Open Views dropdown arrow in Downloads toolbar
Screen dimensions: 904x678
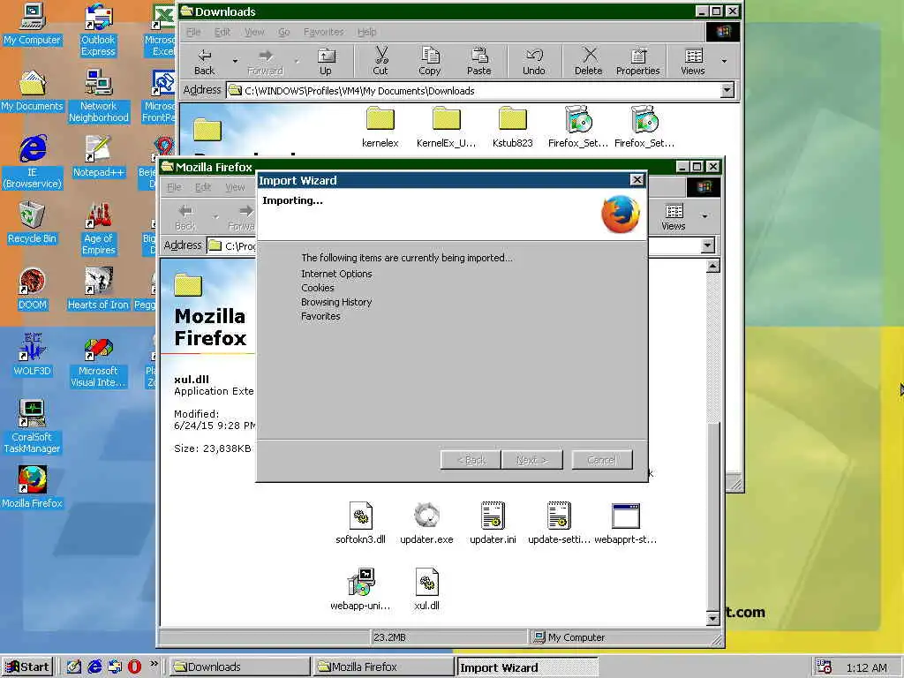724,61
